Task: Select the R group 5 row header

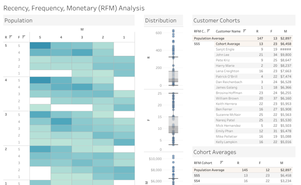Action: [6, 46]
